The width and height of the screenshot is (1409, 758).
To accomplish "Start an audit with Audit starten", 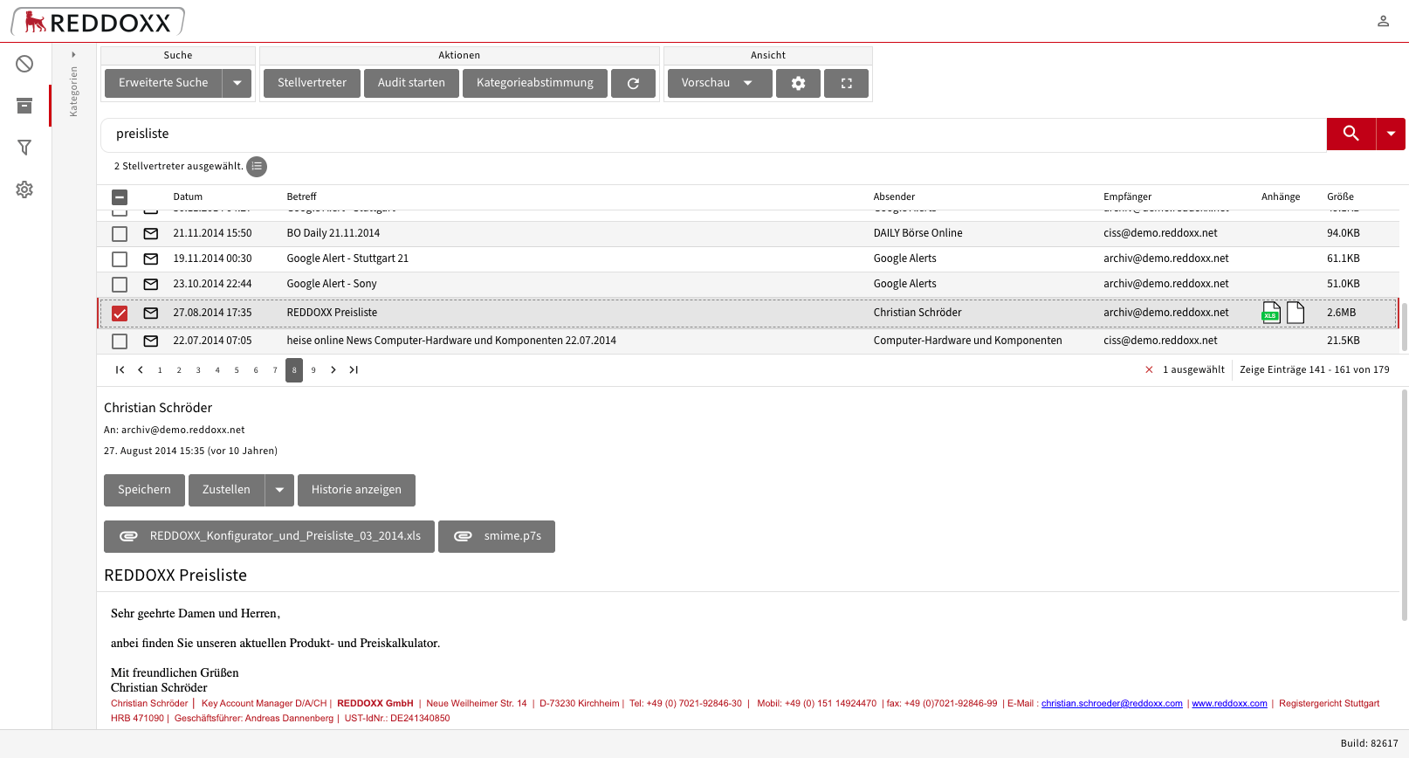I will pyautogui.click(x=411, y=83).
